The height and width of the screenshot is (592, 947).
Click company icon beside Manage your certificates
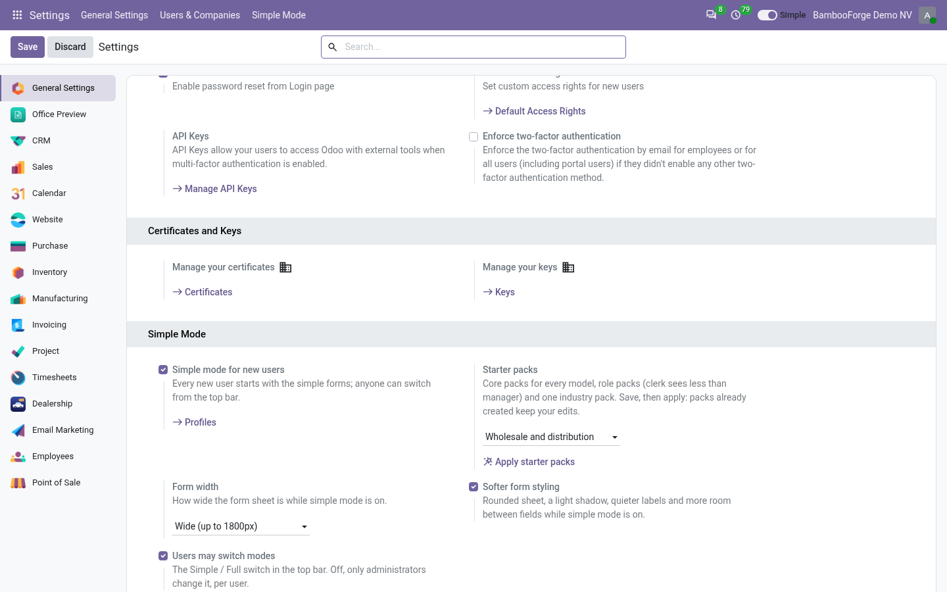pyautogui.click(x=285, y=267)
